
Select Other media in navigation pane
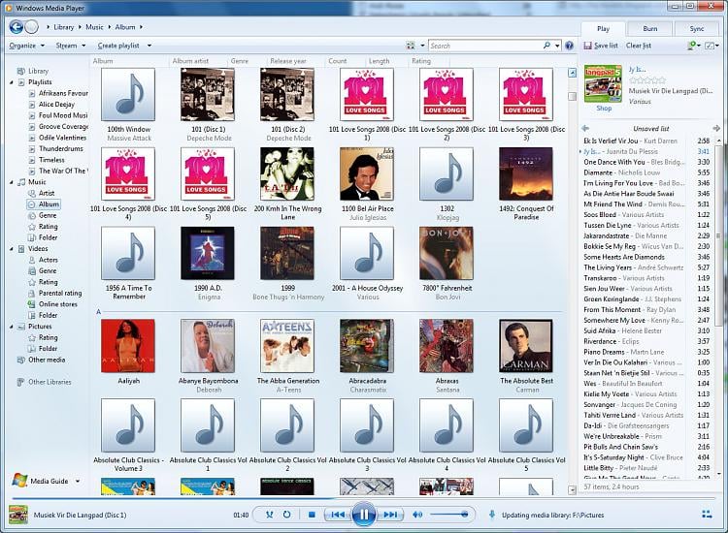pyautogui.click(x=47, y=361)
